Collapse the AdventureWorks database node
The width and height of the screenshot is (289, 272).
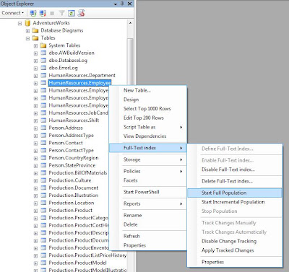click(x=20, y=23)
